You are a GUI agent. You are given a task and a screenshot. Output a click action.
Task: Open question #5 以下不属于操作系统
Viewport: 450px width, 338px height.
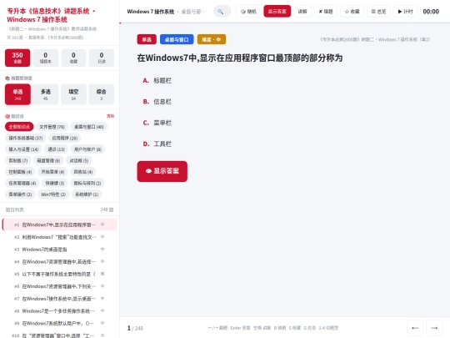click(60, 274)
